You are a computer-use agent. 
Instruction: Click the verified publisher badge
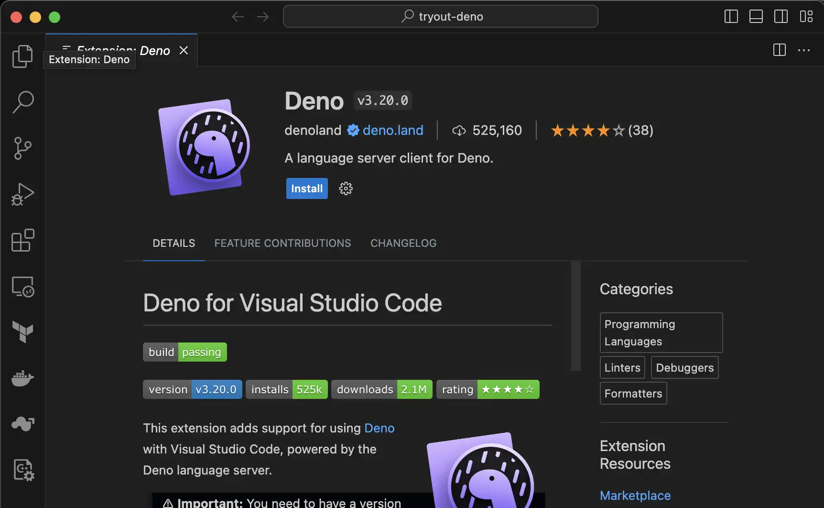353,130
